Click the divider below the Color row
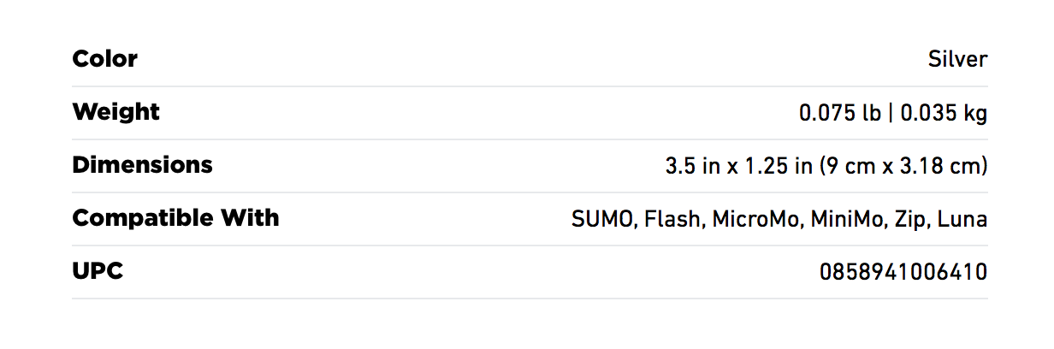1054x349 pixels. (x=530, y=86)
